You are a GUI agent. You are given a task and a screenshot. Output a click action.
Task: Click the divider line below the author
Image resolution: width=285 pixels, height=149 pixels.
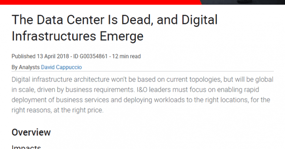point(143,71)
